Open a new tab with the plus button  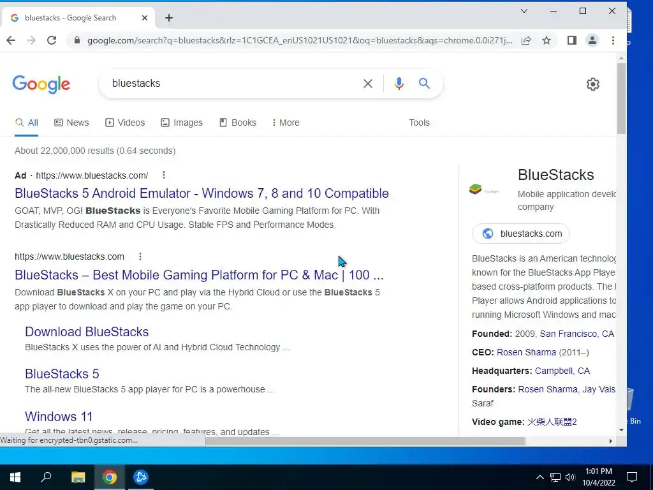pyautogui.click(x=168, y=18)
